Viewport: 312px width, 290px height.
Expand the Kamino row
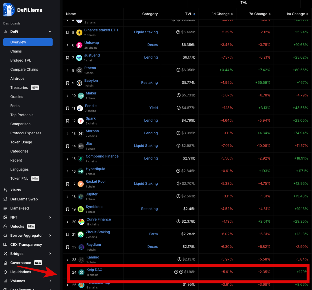68,260
